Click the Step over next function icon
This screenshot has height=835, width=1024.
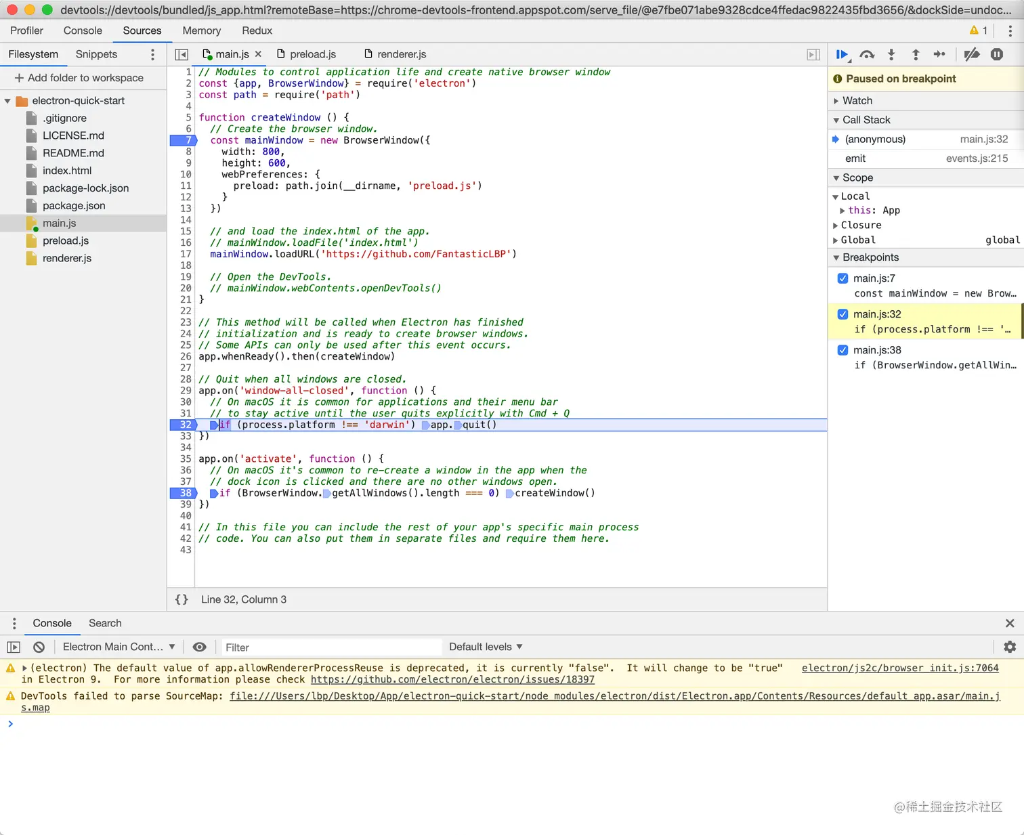[867, 55]
